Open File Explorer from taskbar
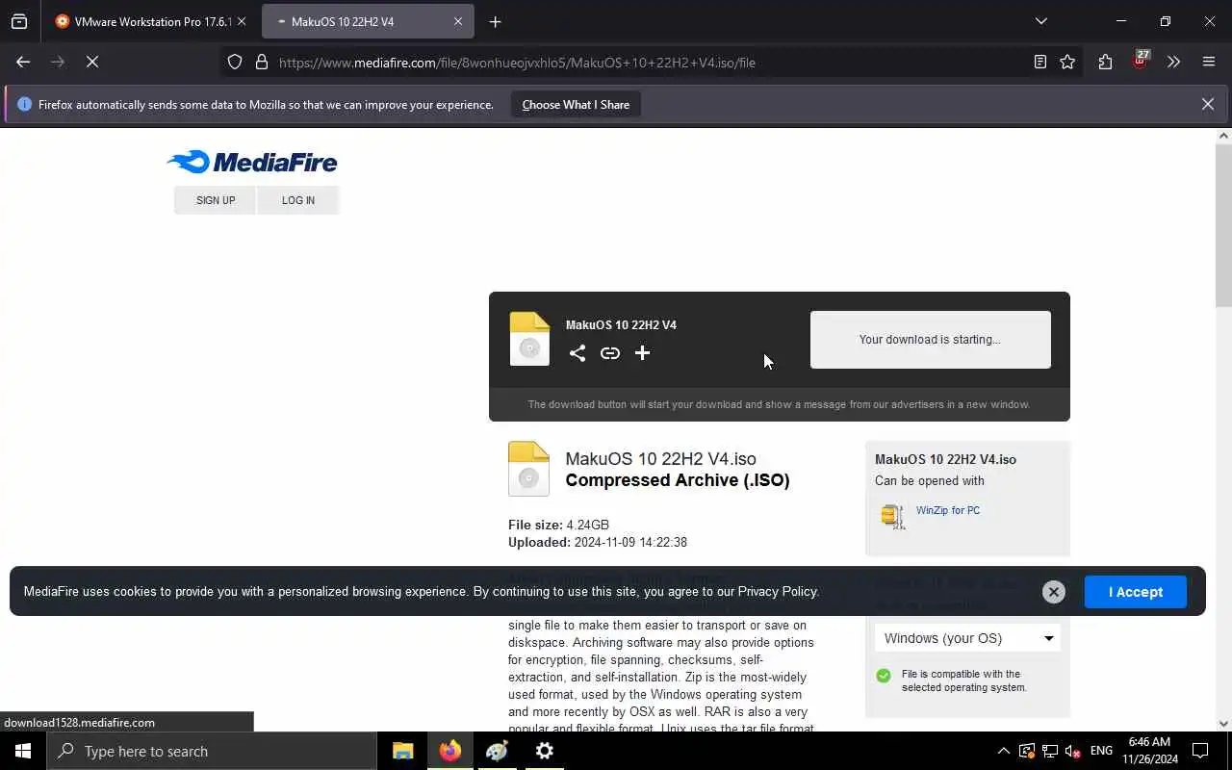 click(x=402, y=751)
